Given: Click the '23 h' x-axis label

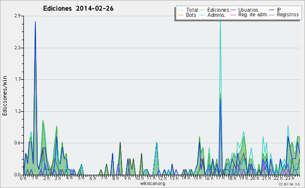Looking at the screenshot, I should (290, 178).
